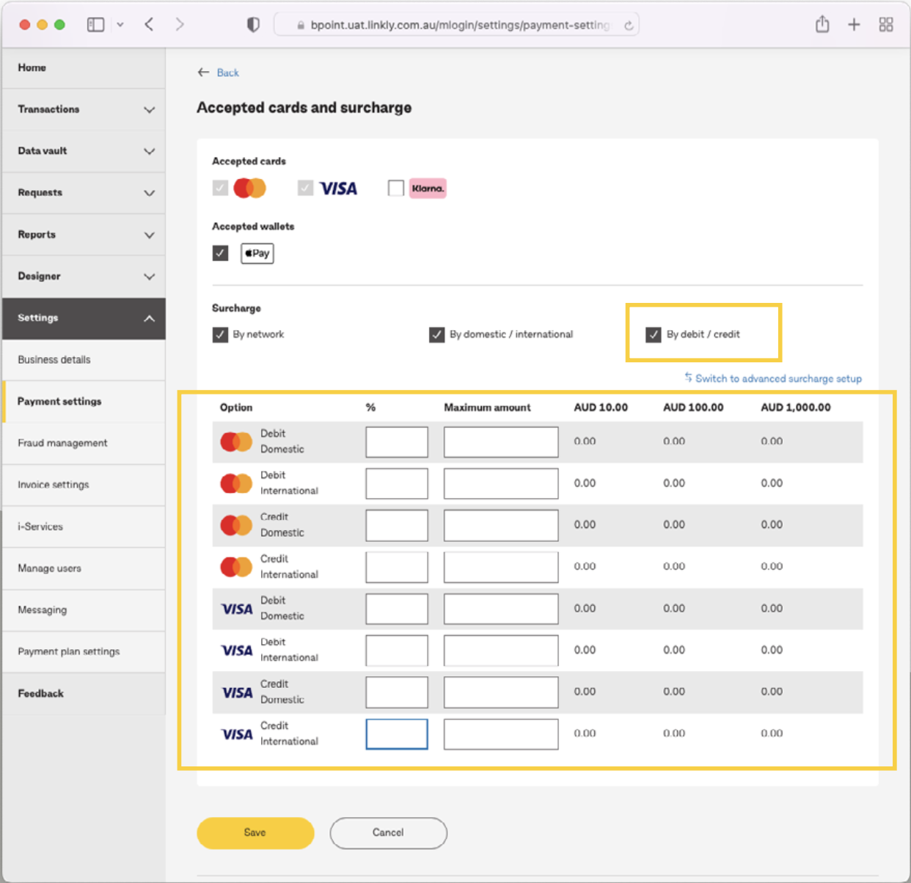Click the Maximum amount field for VISA Credit International

[500, 734]
